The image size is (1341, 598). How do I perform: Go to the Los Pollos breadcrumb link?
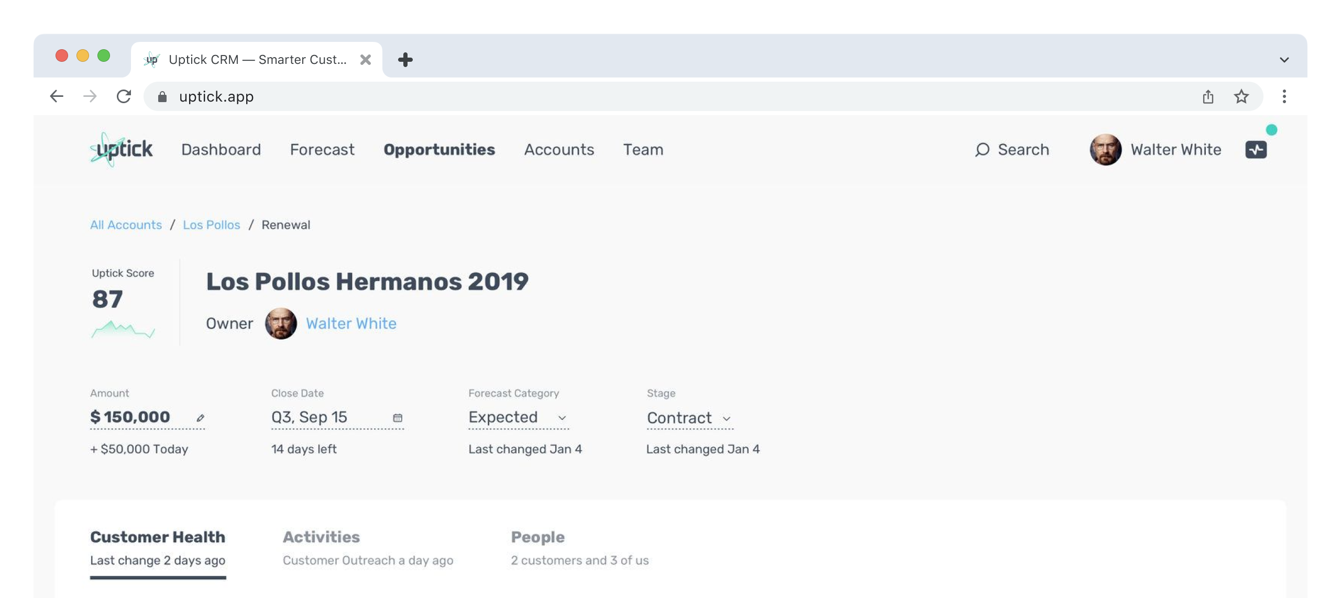[211, 225]
